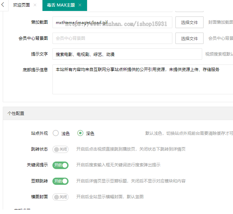This screenshot has height=214, width=233.
Task: Click the 个性配置 section header
Action: 118,113
